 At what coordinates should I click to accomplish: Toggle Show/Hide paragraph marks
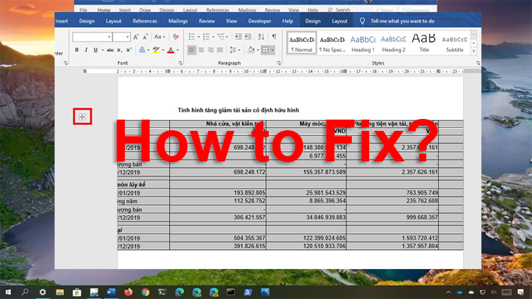pos(274,37)
